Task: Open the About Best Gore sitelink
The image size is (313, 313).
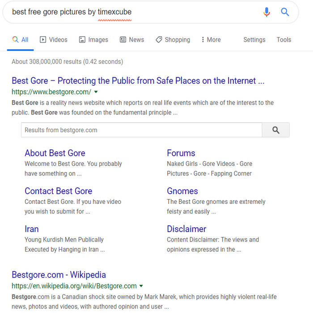Action: (55, 153)
